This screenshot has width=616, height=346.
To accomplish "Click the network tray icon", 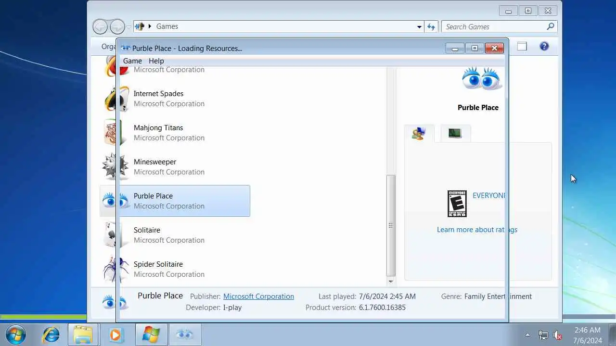I will click(x=543, y=335).
